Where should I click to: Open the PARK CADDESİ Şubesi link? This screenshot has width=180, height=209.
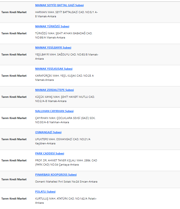pyautogui.click(x=50, y=154)
